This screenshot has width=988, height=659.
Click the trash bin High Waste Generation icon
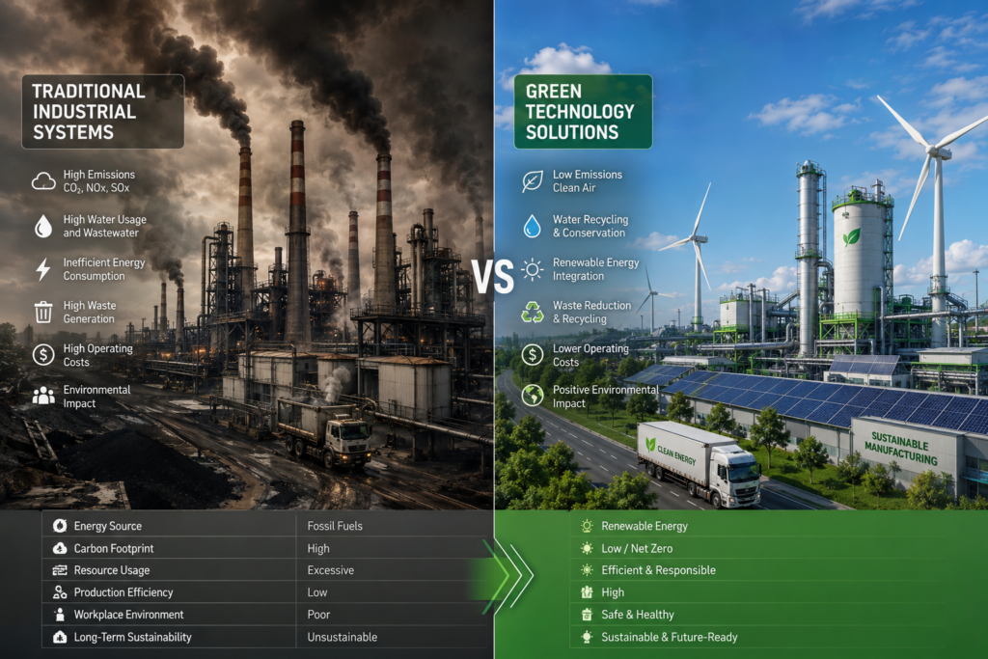pos(43,312)
